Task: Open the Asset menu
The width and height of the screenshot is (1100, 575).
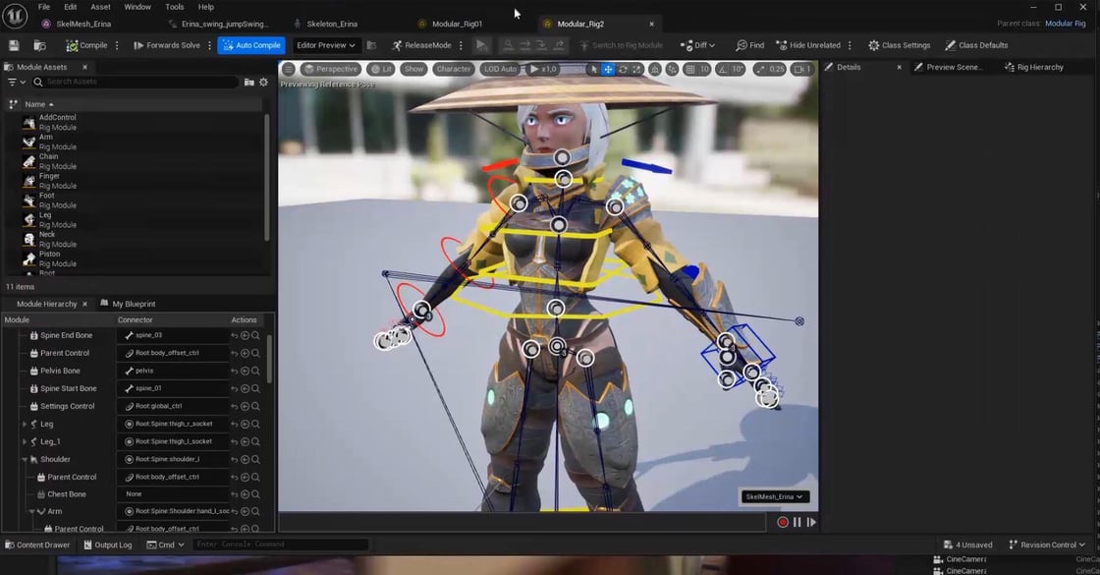Action: 100,7
